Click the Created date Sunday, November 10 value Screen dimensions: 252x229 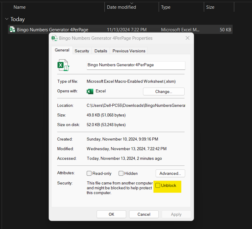pos(122,139)
